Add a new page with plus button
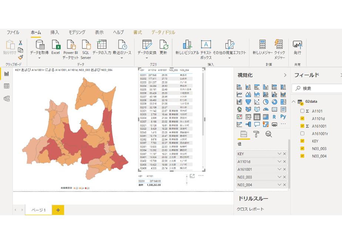This screenshot has width=342, height=244. tap(58, 210)
